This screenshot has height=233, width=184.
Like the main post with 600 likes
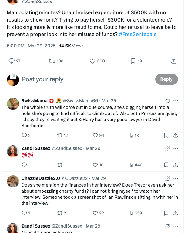pos(93,61)
